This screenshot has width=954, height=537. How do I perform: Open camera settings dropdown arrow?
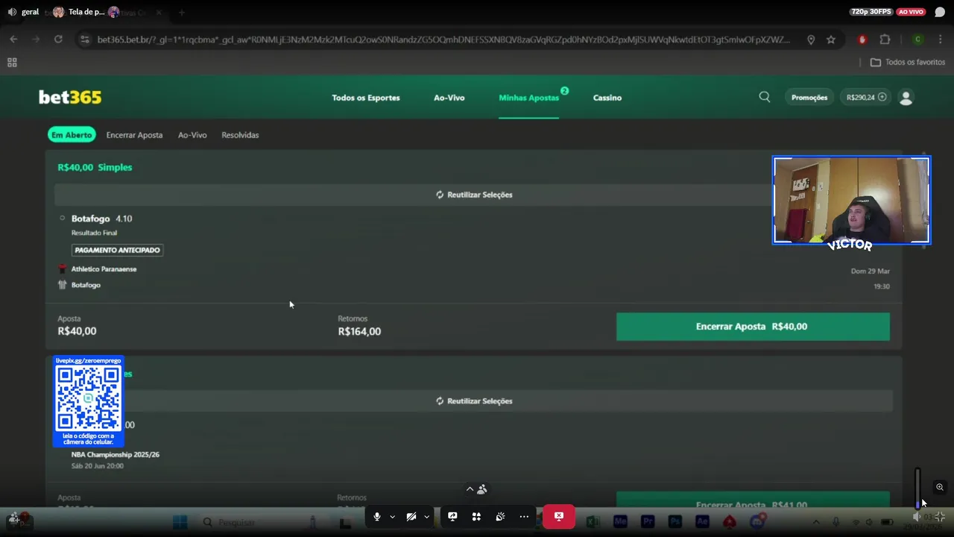tap(426, 516)
